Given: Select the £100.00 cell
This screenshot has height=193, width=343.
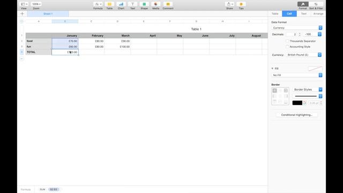Looking at the screenshot, I should 117,47.
